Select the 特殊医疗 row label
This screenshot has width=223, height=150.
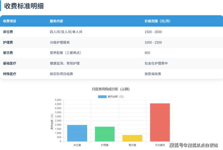(10, 74)
